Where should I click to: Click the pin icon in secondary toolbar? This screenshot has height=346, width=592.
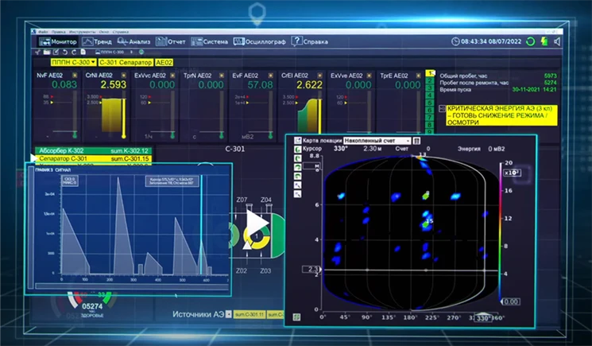pos(38,52)
